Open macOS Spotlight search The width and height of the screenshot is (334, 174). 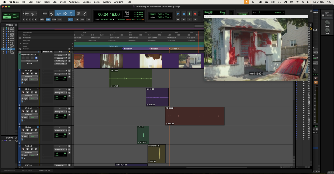[x=303, y=2]
